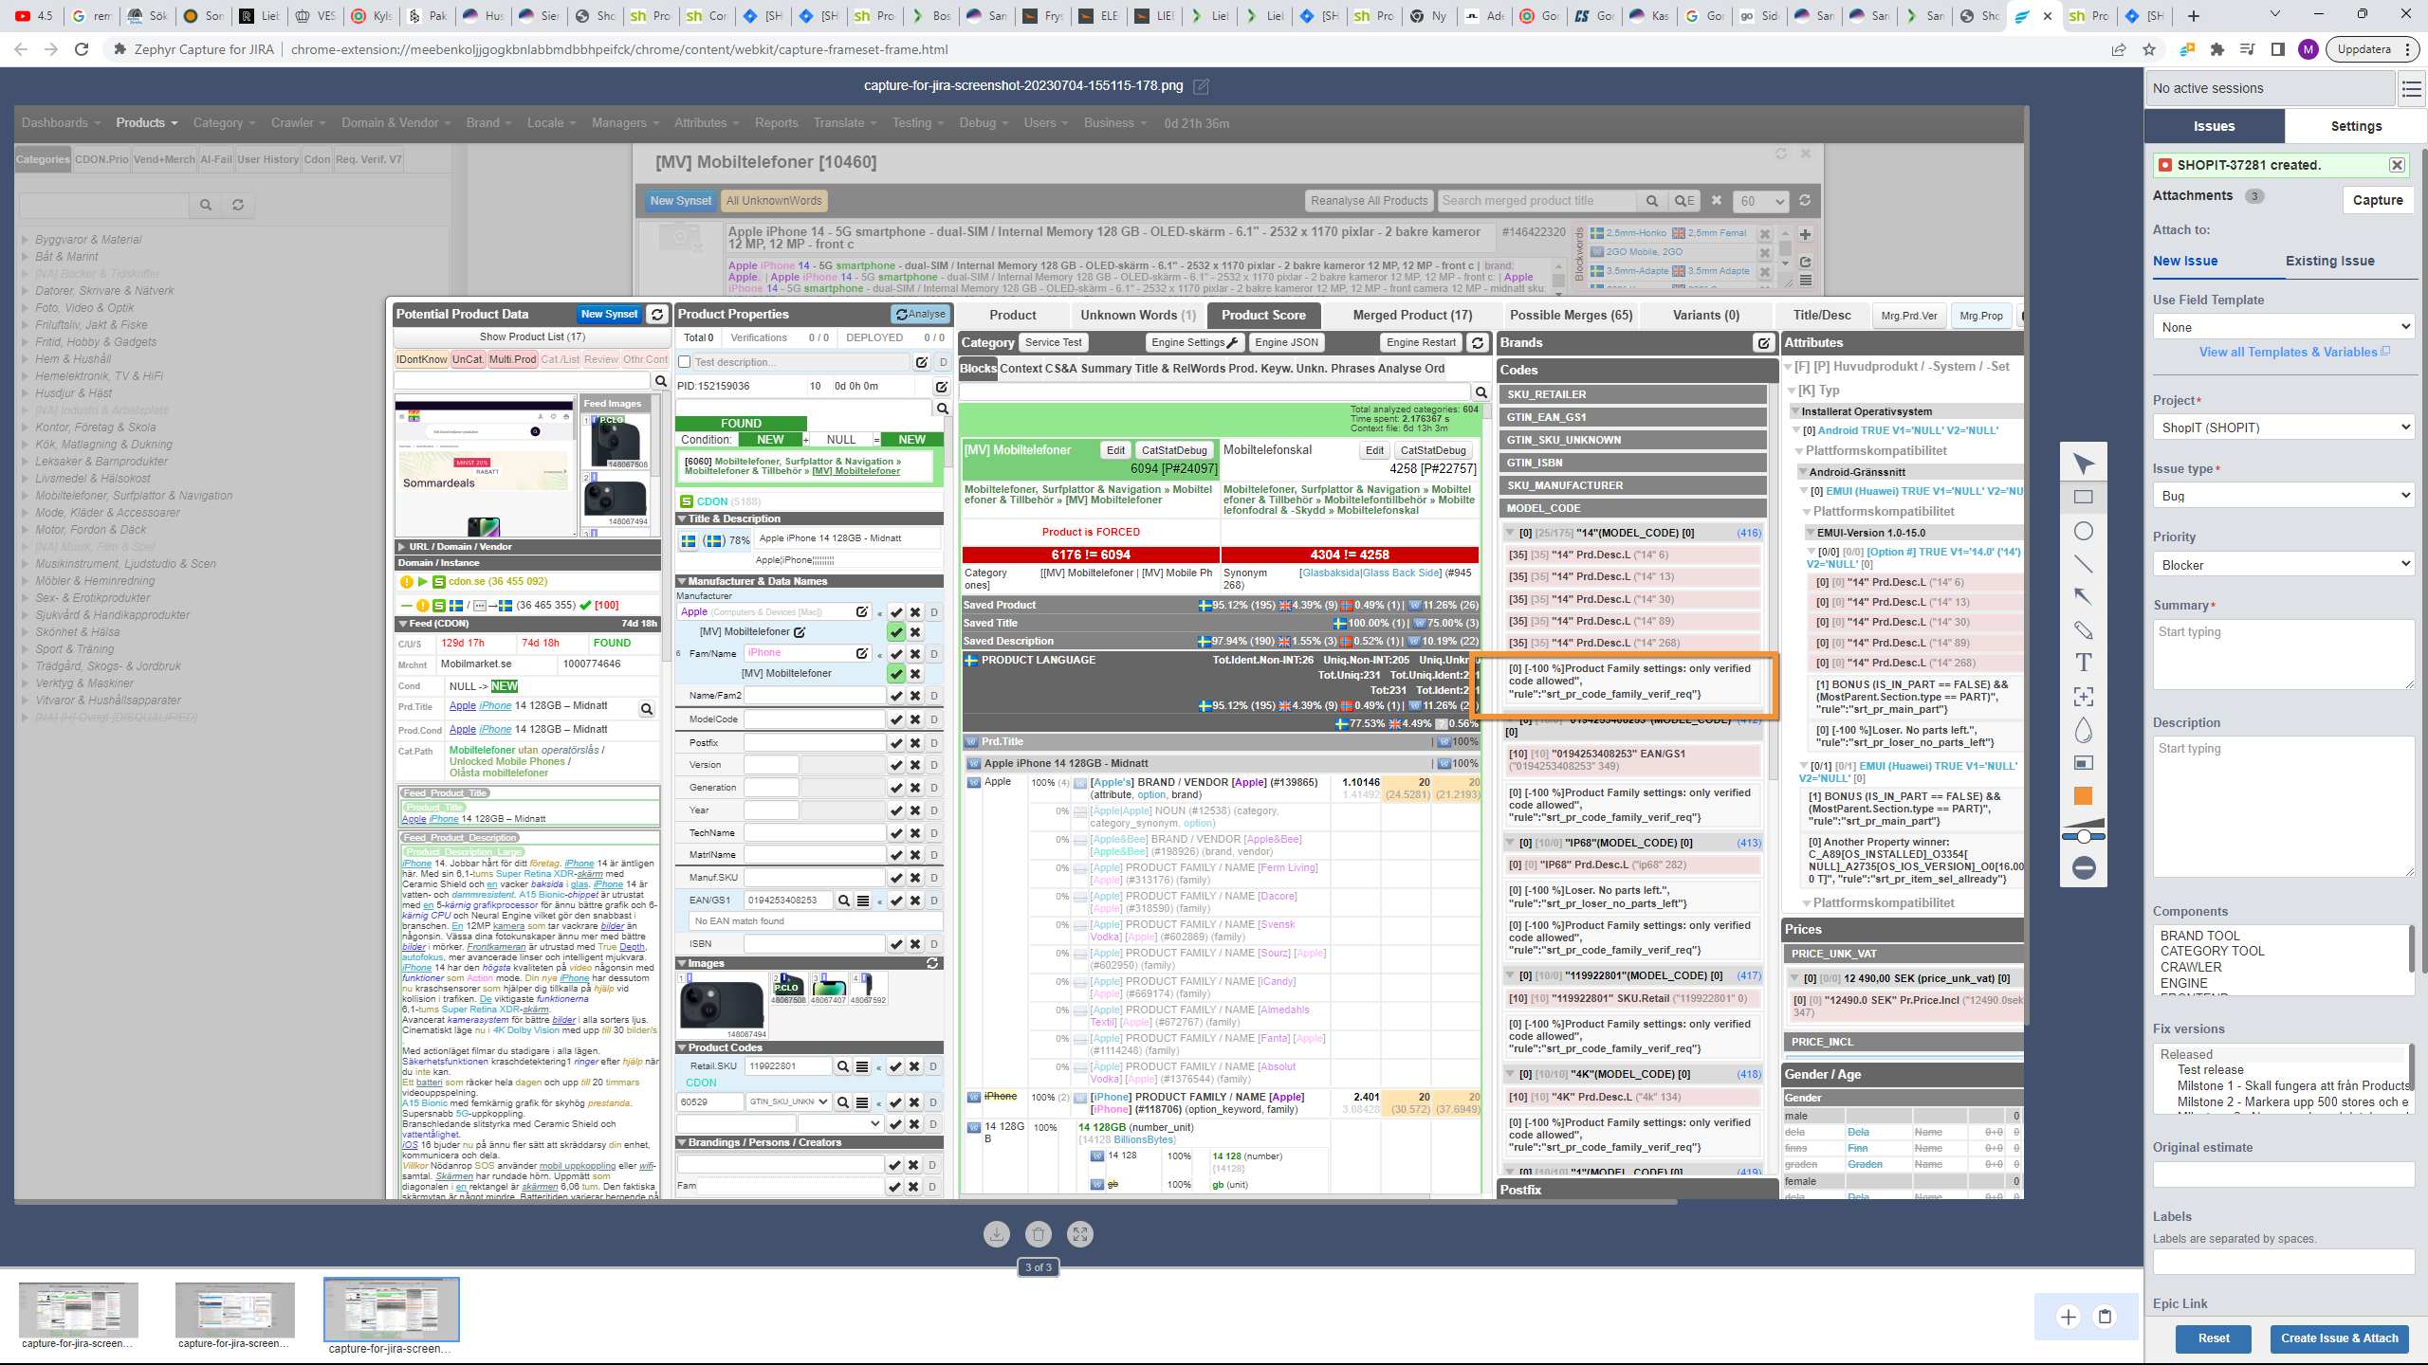Open the Project ShopIT dropdown

tap(2283, 428)
